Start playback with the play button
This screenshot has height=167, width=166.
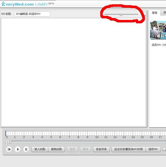click(18, 149)
